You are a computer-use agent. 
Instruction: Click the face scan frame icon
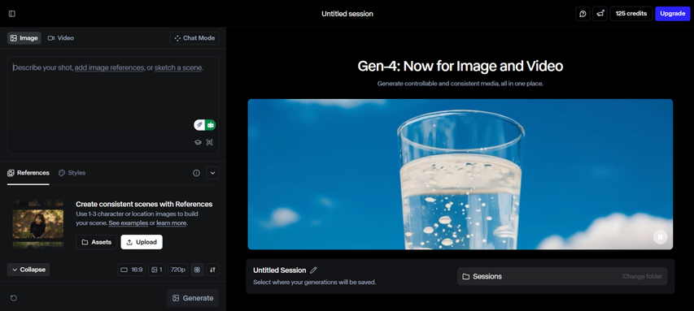[x=210, y=142]
